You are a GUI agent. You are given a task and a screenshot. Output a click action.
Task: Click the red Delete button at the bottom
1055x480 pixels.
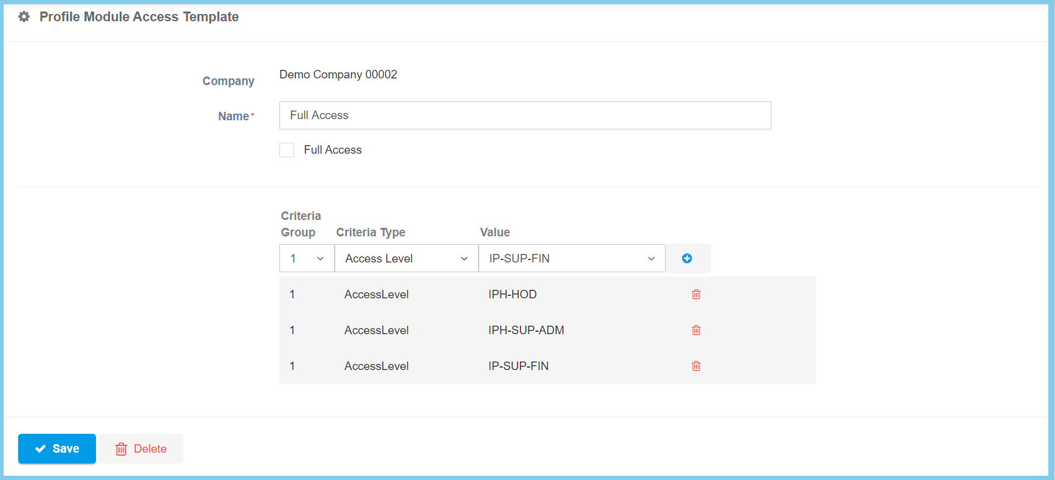[142, 449]
